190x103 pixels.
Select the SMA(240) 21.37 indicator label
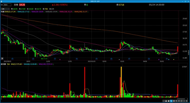[x=81, y=12]
